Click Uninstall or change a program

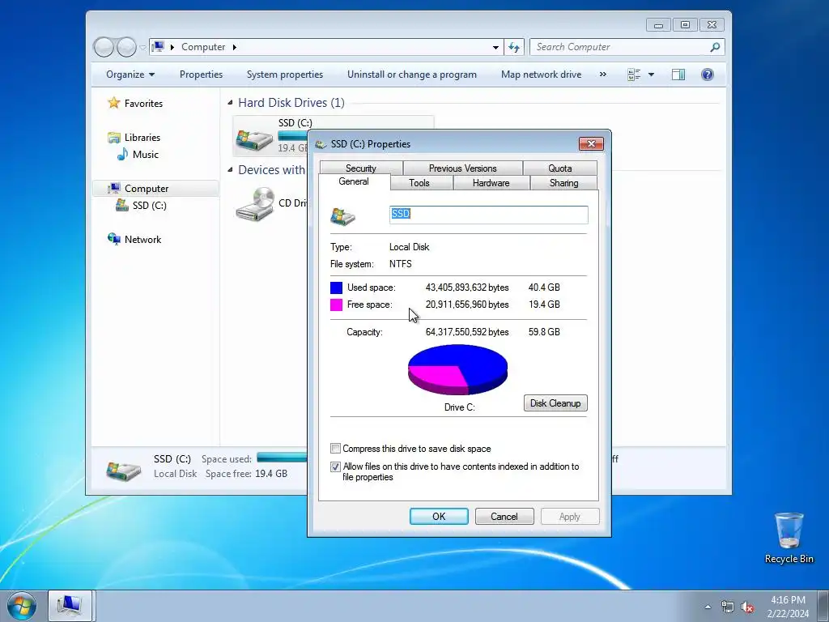pos(412,75)
